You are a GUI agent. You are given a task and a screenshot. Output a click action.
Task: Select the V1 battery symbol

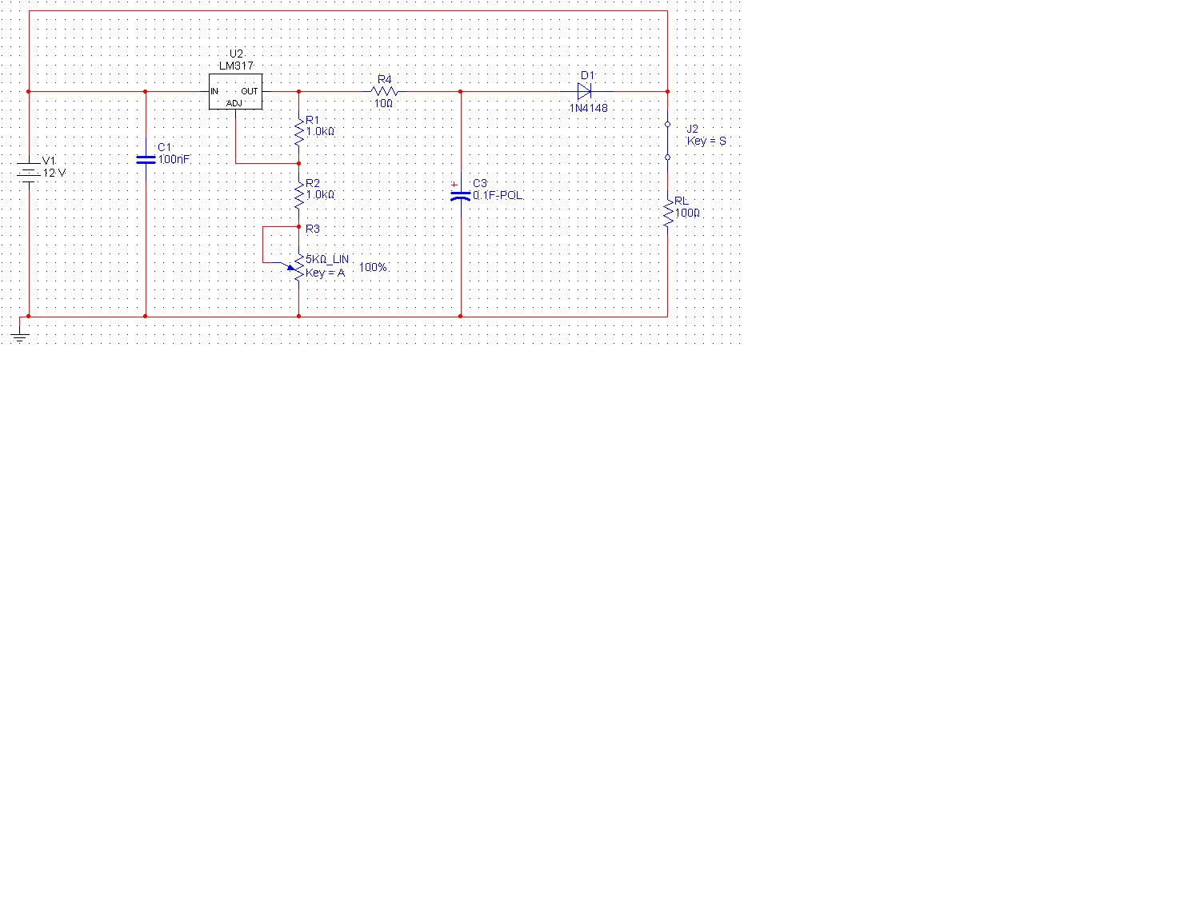(x=29, y=171)
